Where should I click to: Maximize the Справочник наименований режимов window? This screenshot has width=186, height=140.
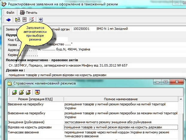[166, 82]
